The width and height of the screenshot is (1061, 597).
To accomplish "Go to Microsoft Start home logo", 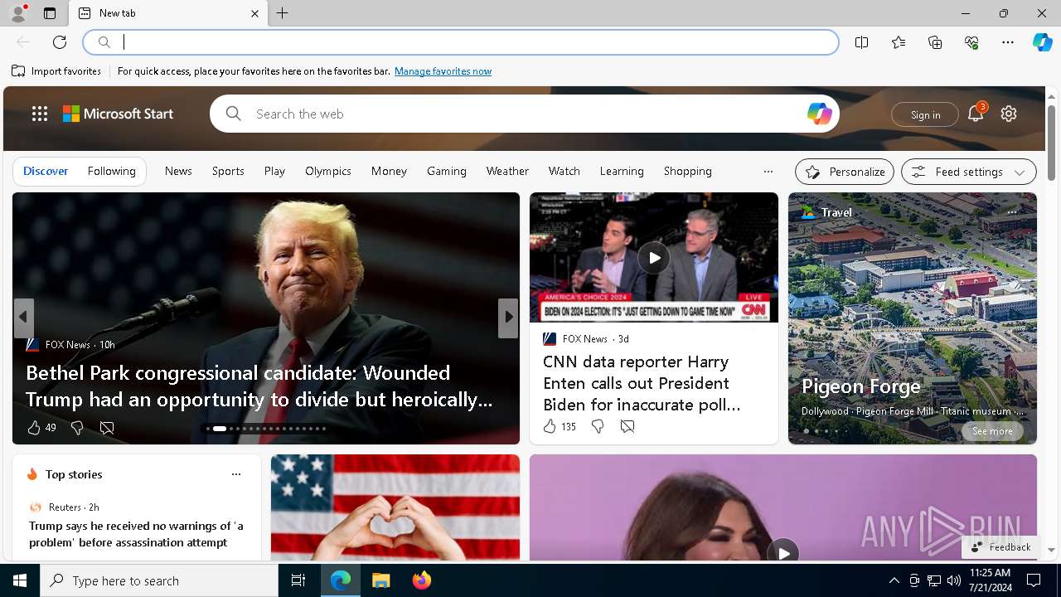I will tap(118, 114).
